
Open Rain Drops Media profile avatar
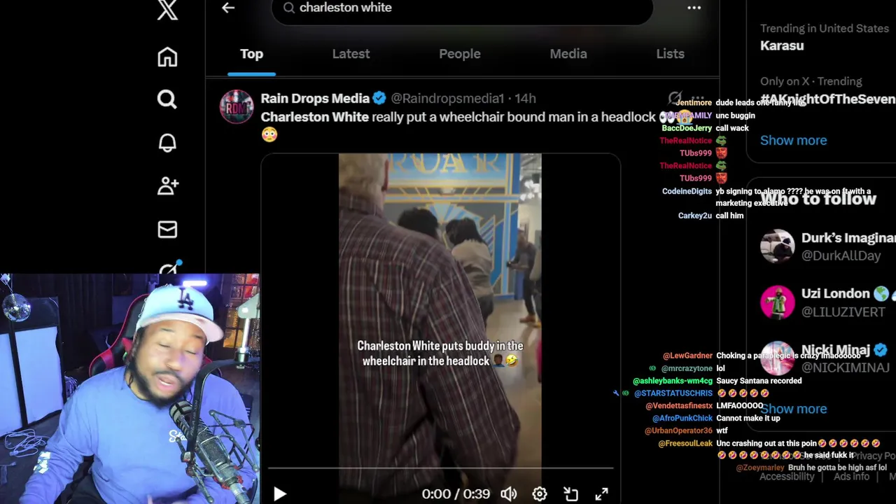(x=237, y=107)
